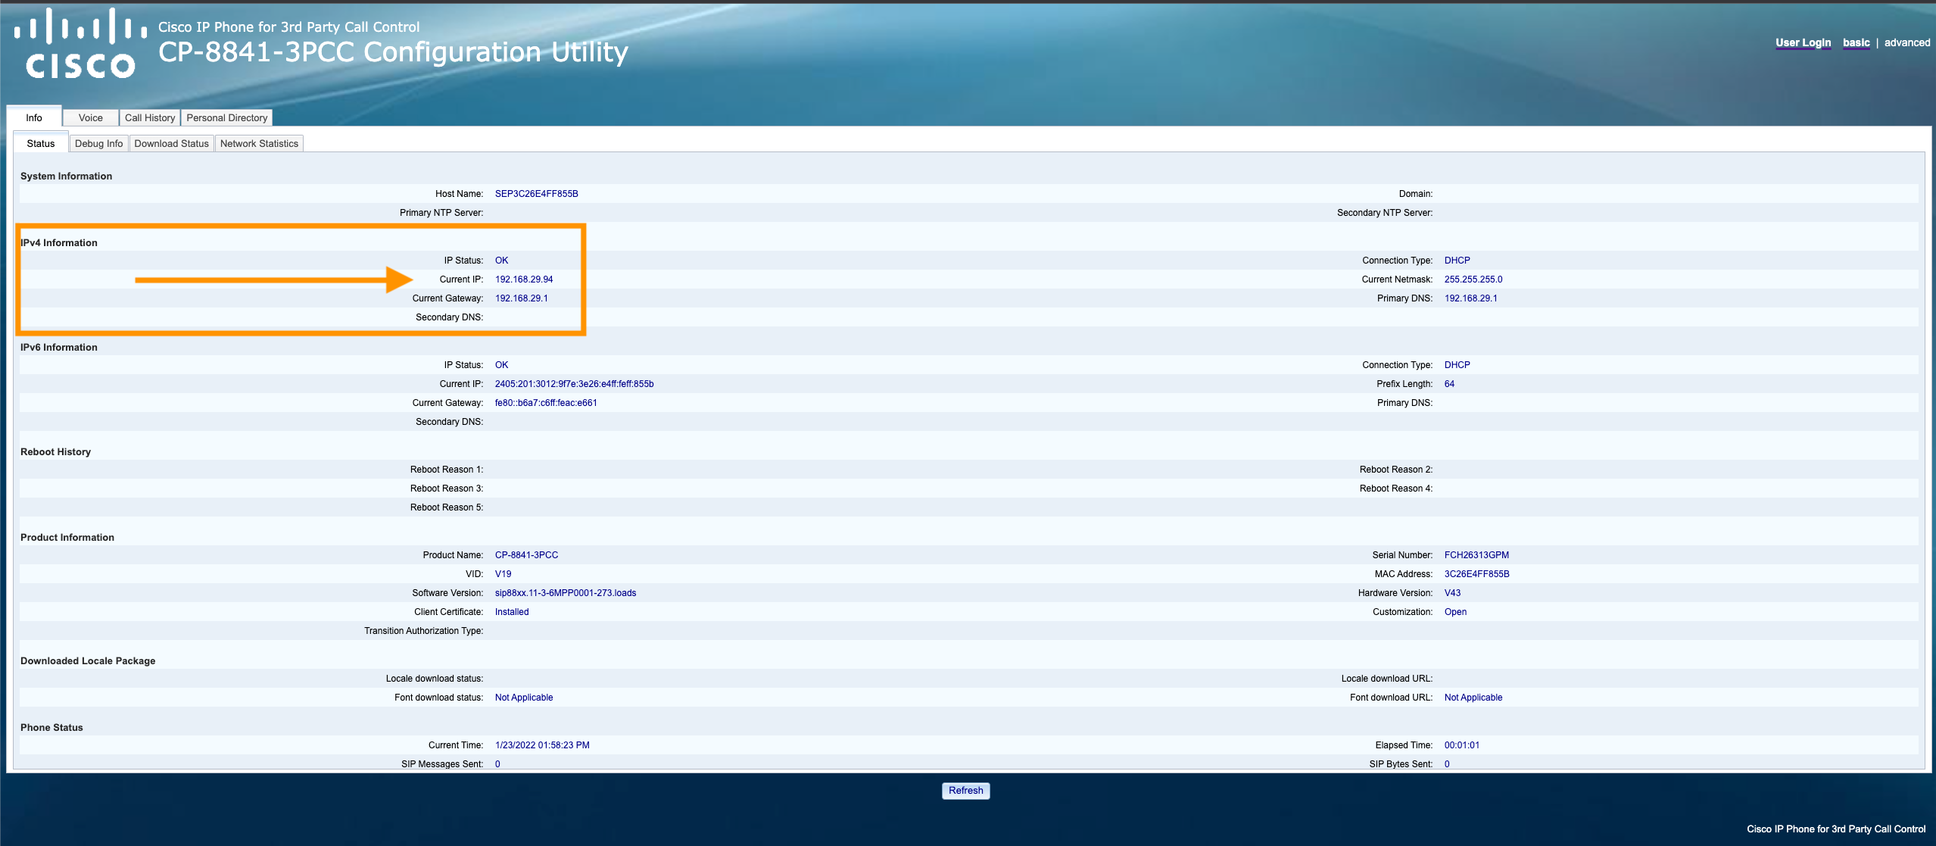Click Hardware Version value V43
The height and width of the screenshot is (846, 1936).
point(1452,593)
